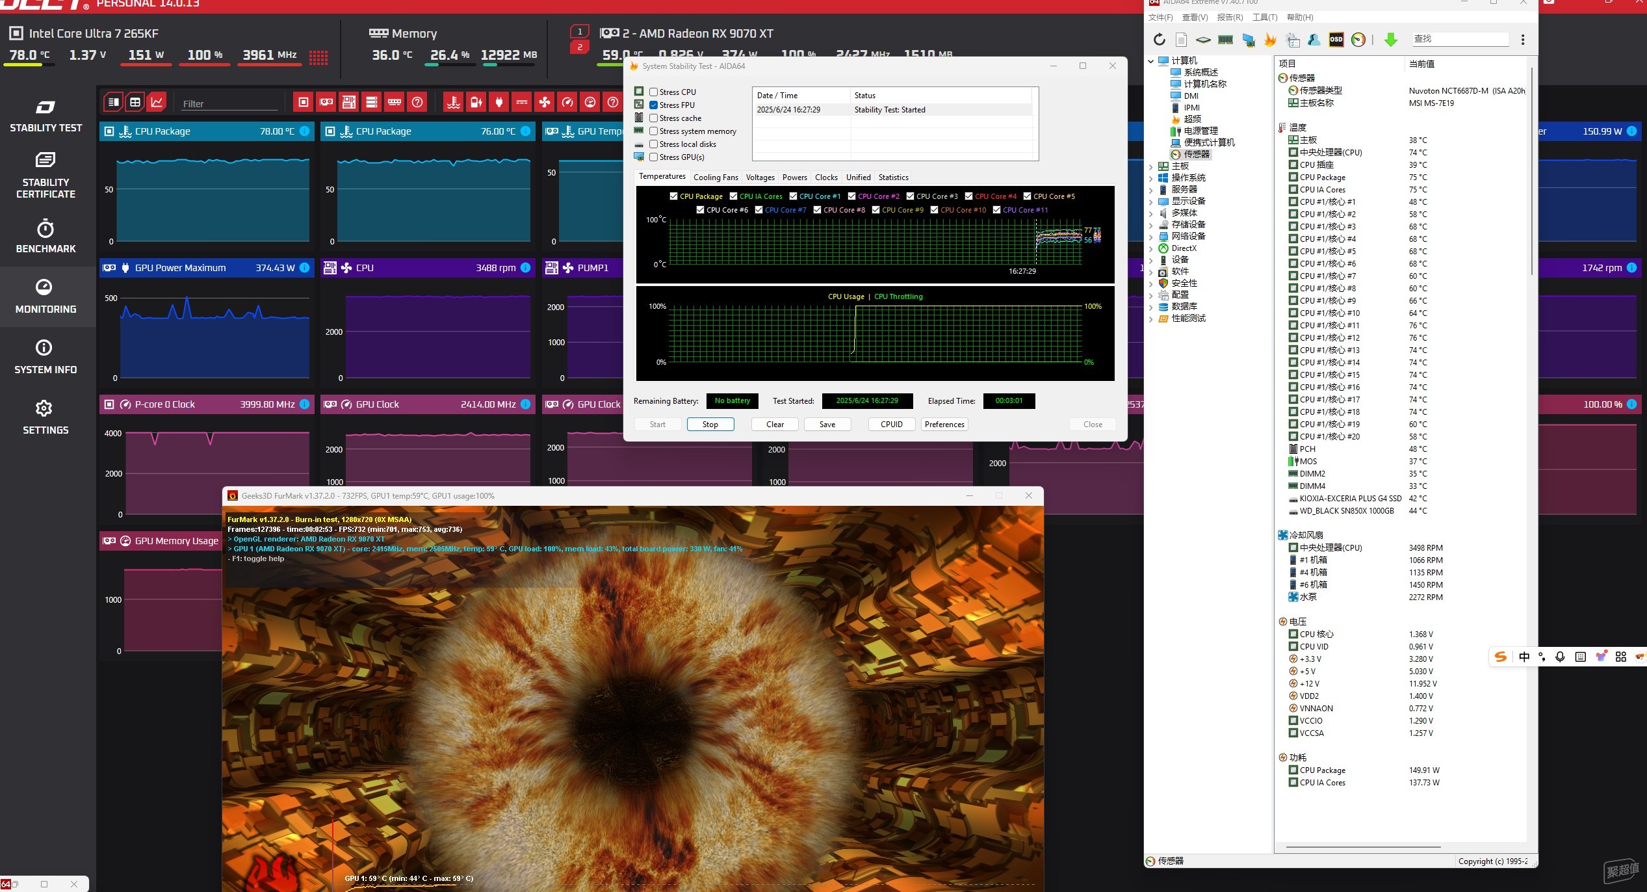Click Stop in System Stability Test
This screenshot has width=1647, height=892.
click(x=710, y=425)
